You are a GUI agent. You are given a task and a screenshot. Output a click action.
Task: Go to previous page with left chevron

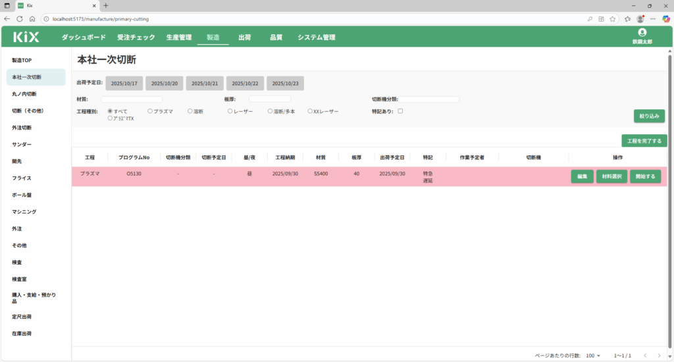pos(645,355)
